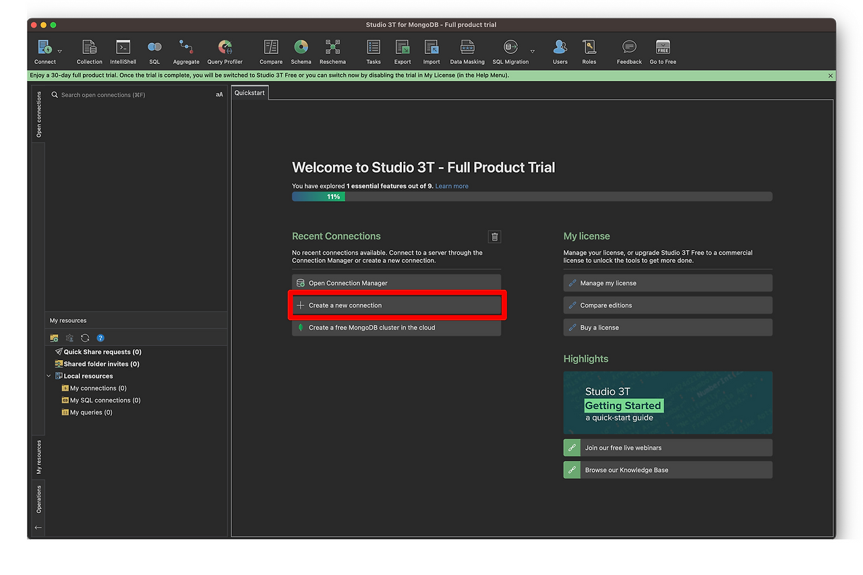This screenshot has height=575, width=863.
Task: Click Join our free live webinars
Action: pos(668,448)
